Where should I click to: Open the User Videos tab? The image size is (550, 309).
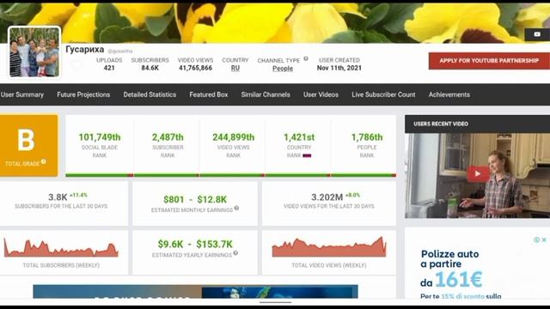click(321, 94)
